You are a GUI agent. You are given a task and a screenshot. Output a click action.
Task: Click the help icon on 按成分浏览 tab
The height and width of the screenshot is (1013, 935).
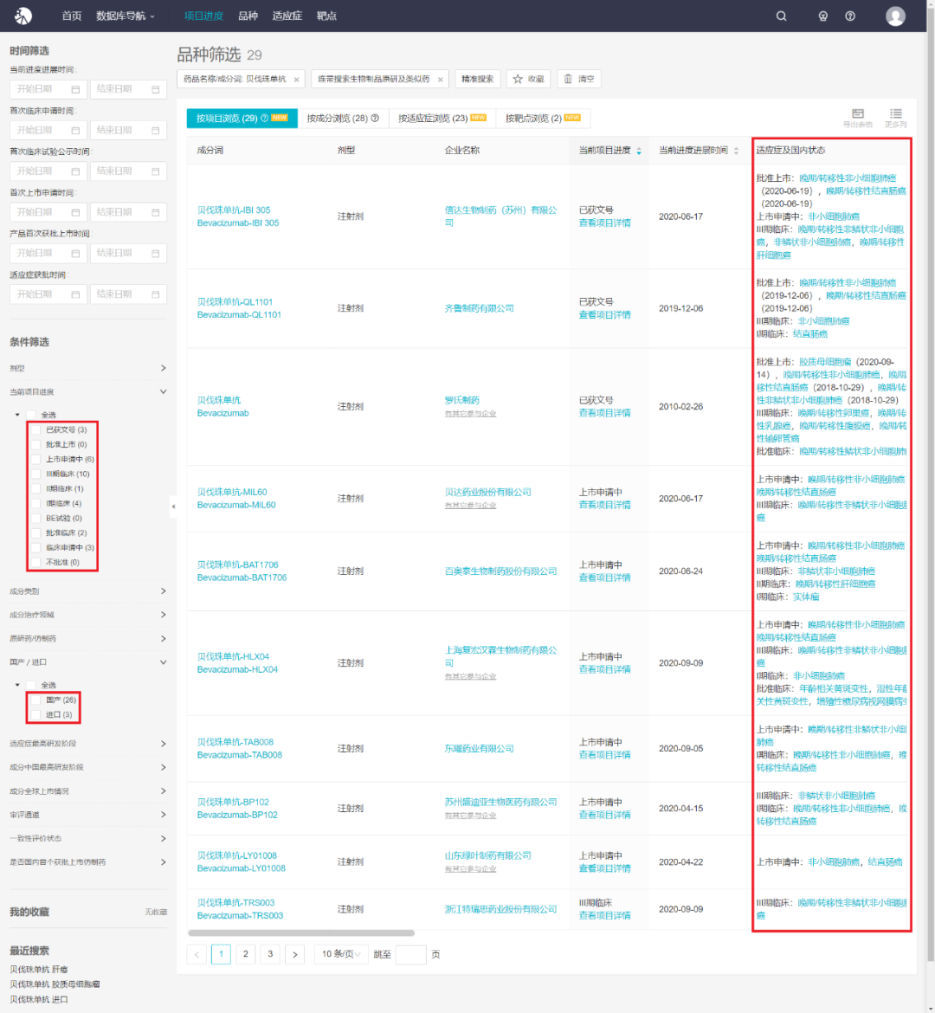375,119
